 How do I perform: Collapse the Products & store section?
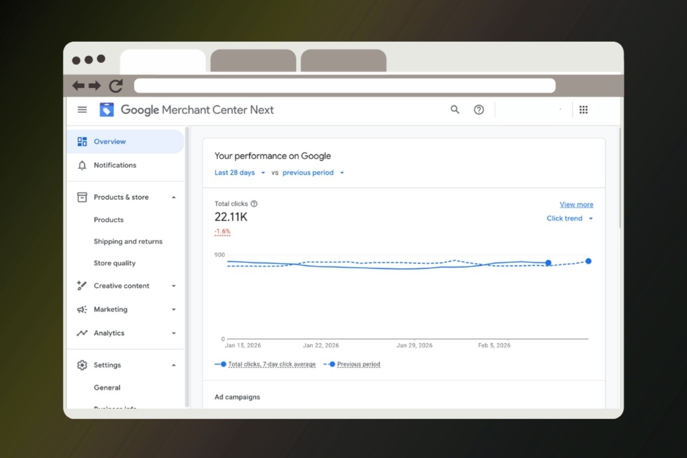[173, 198]
